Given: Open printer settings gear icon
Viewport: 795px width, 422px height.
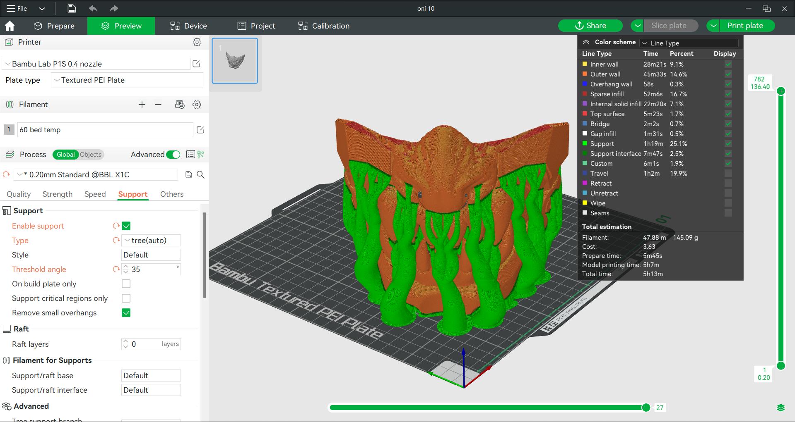Looking at the screenshot, I should (197, 42).
